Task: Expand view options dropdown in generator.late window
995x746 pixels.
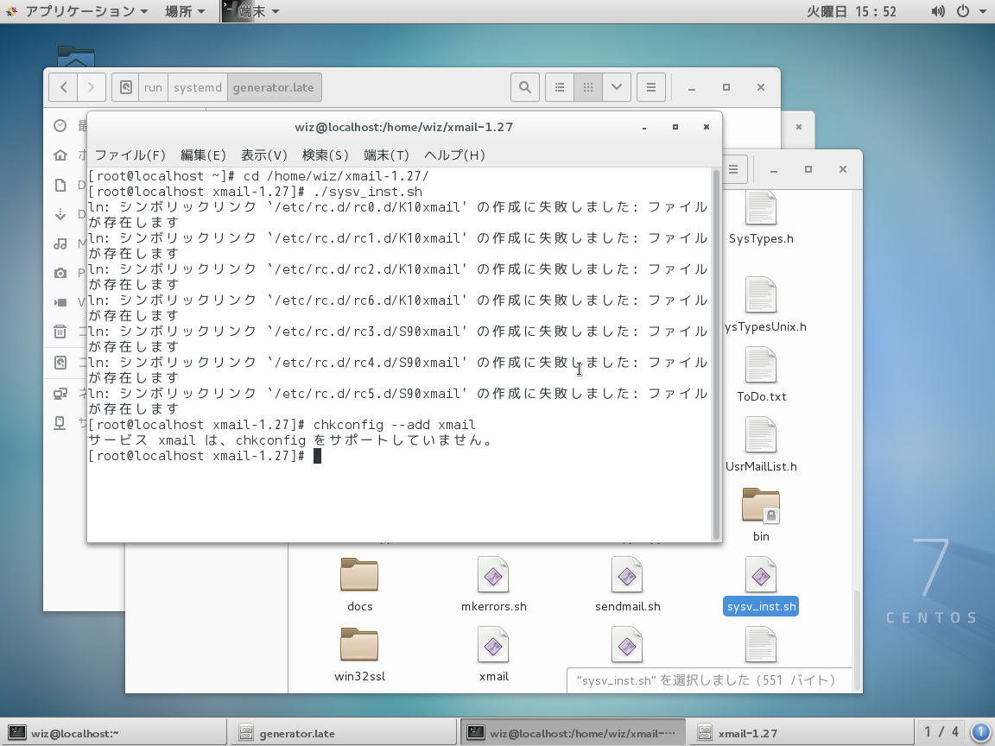Action: click(x=616, y=87)
